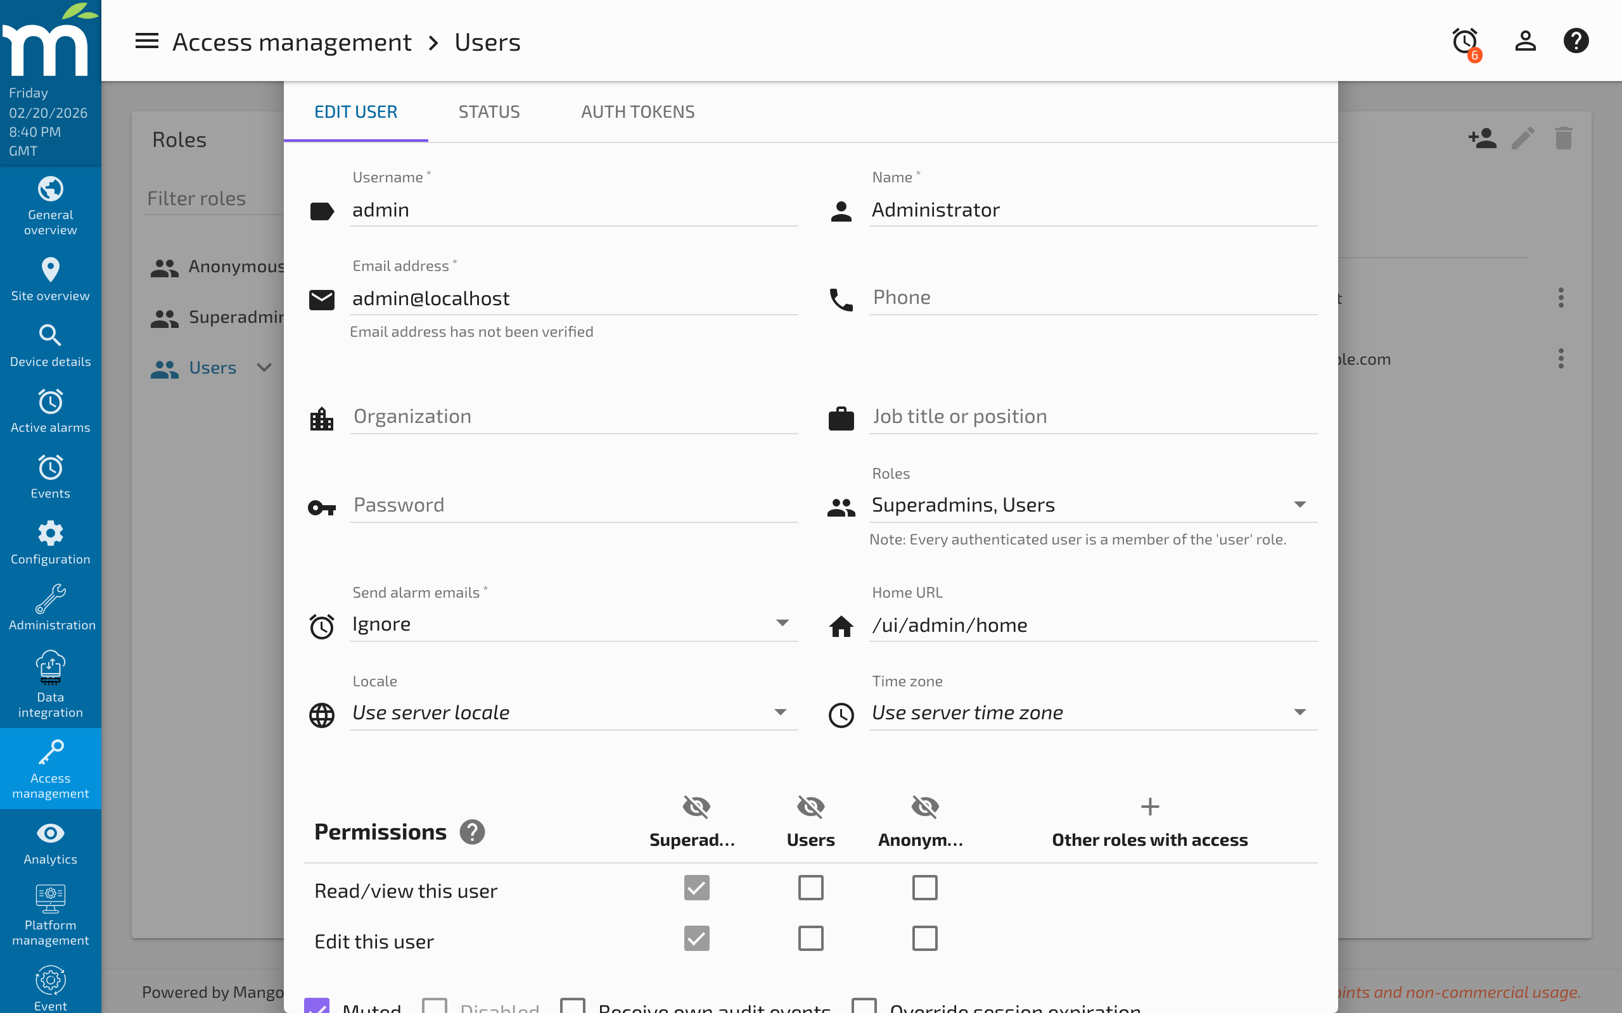Switch to the AUTH TOKENS tab
The height and width of the screenshot is (1013, 1622).
coord(637,111)
